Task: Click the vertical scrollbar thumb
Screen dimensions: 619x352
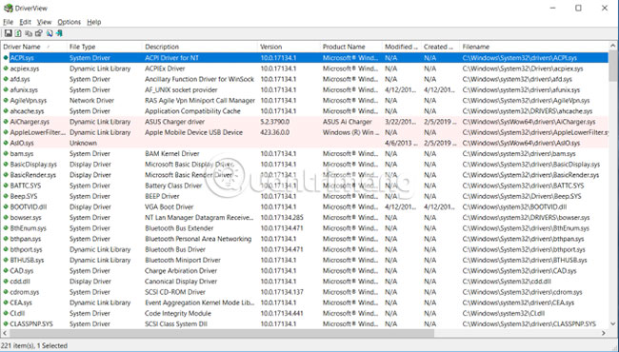Action: point(613,66)
